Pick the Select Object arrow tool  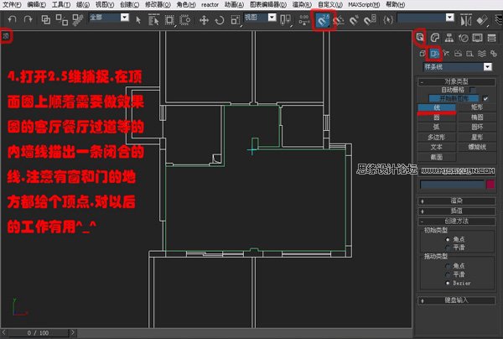tap(138, 20)
